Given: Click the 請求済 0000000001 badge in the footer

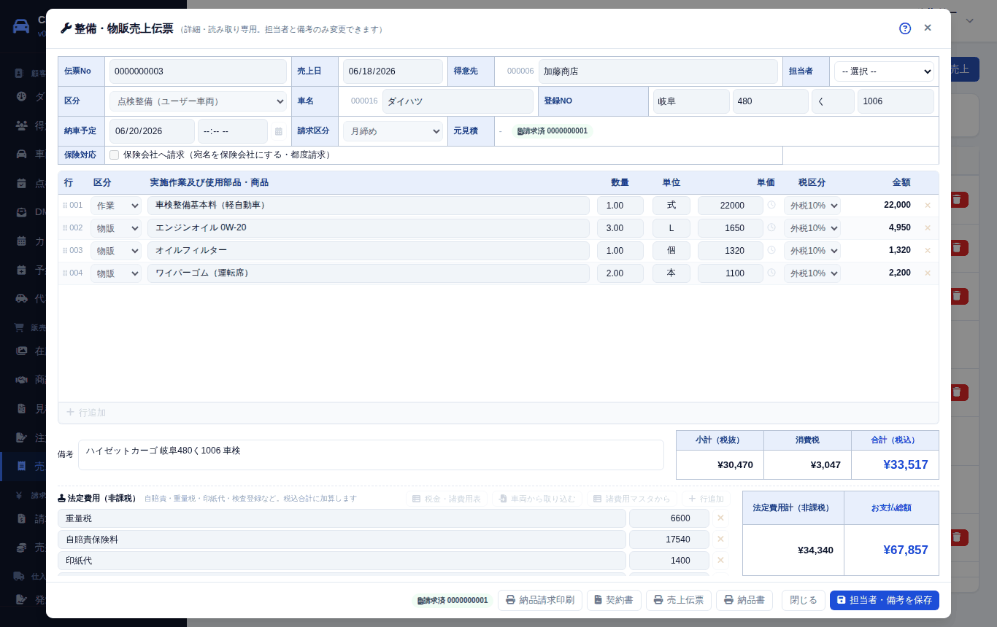Looking at the screenshot, I should (x=451, y=600).
